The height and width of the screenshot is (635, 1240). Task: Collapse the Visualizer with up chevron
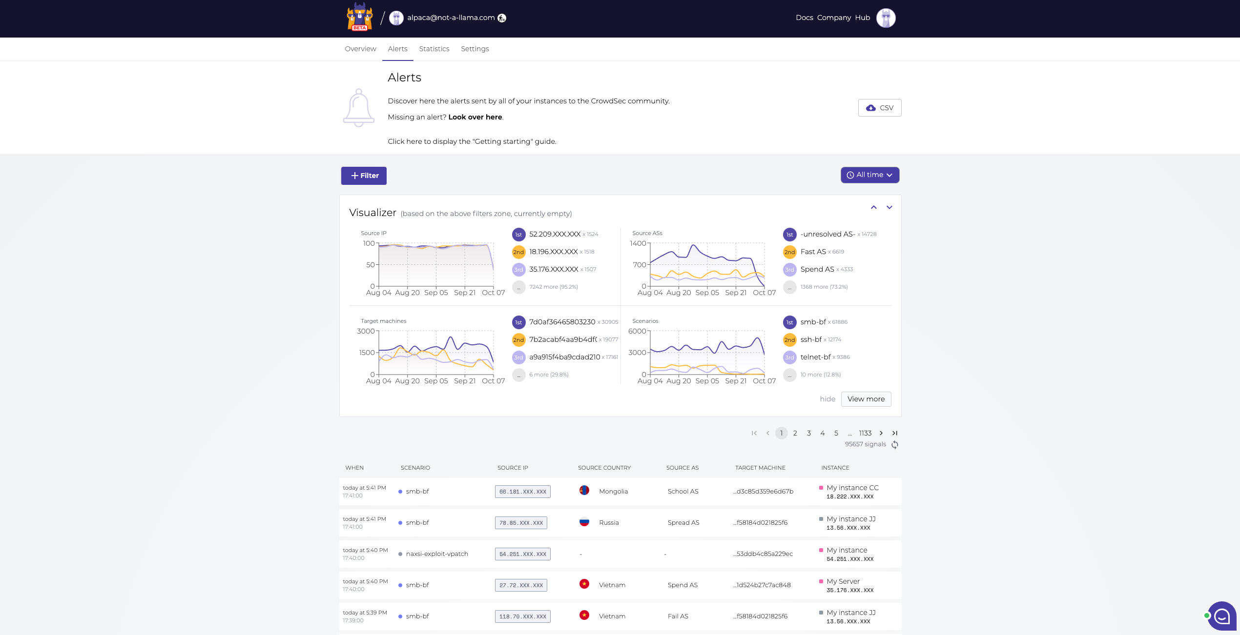[874, 207]
